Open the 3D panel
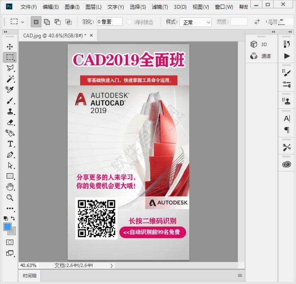This screenshot has height=284, width=296. (259, 44)
